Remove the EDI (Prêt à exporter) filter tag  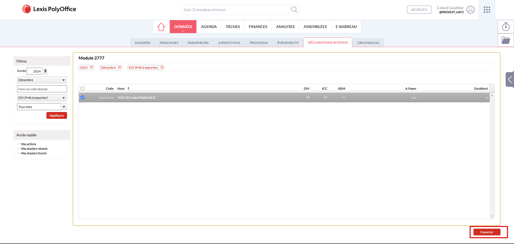162,67
